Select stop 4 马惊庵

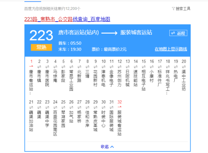[55, 76]
